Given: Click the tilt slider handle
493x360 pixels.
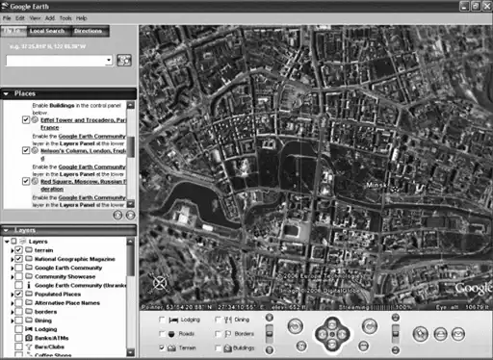Looking at the screenshot, I should tap(396, 334).
